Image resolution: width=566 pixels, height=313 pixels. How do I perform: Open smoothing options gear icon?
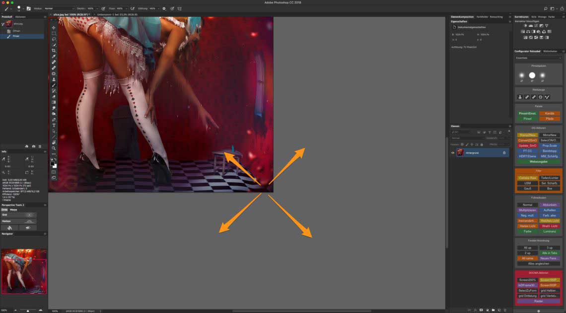164,8
